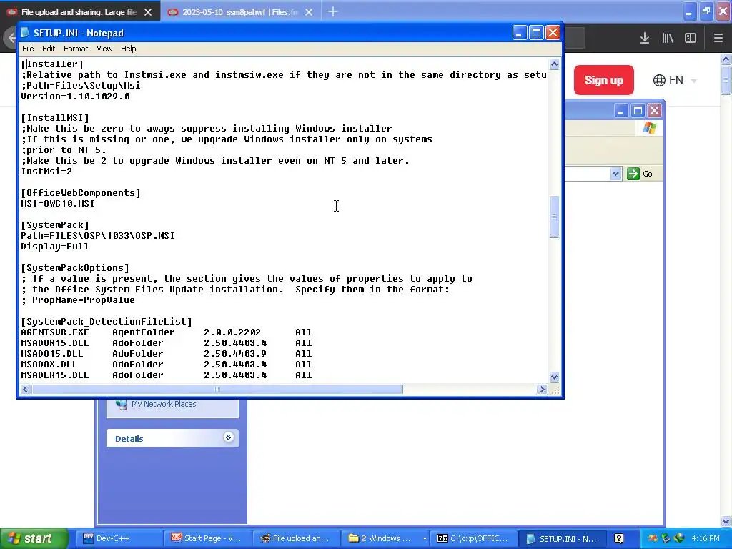Open the File menu in Notepad

pyautogui.click(x=28, y=49)
